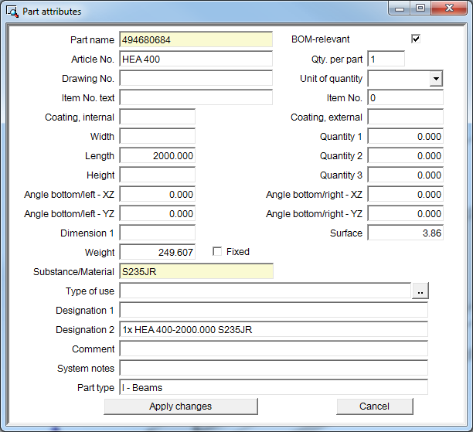Click the Type of use browse button
The image size is (473, 432).
click(x=420, y=291)
